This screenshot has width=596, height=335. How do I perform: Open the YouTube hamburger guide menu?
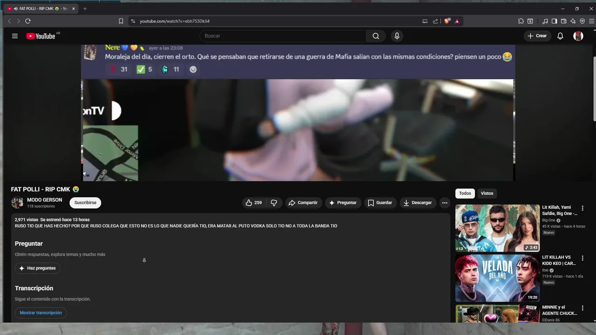point(15,36)
